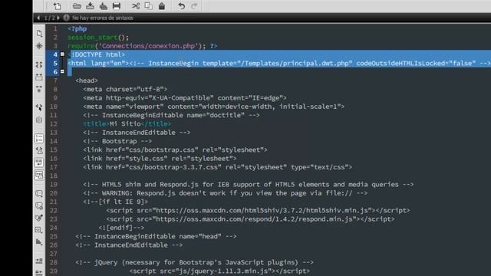Click the Save All toolbar icon
This screenshot has height=276, width=491.
pyautogui.click(x=103, y=6)
